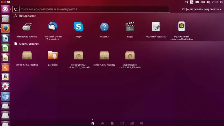Launch Chromium browser from launcher
This screenshot has width=224, height=126.
pos(5,96)
